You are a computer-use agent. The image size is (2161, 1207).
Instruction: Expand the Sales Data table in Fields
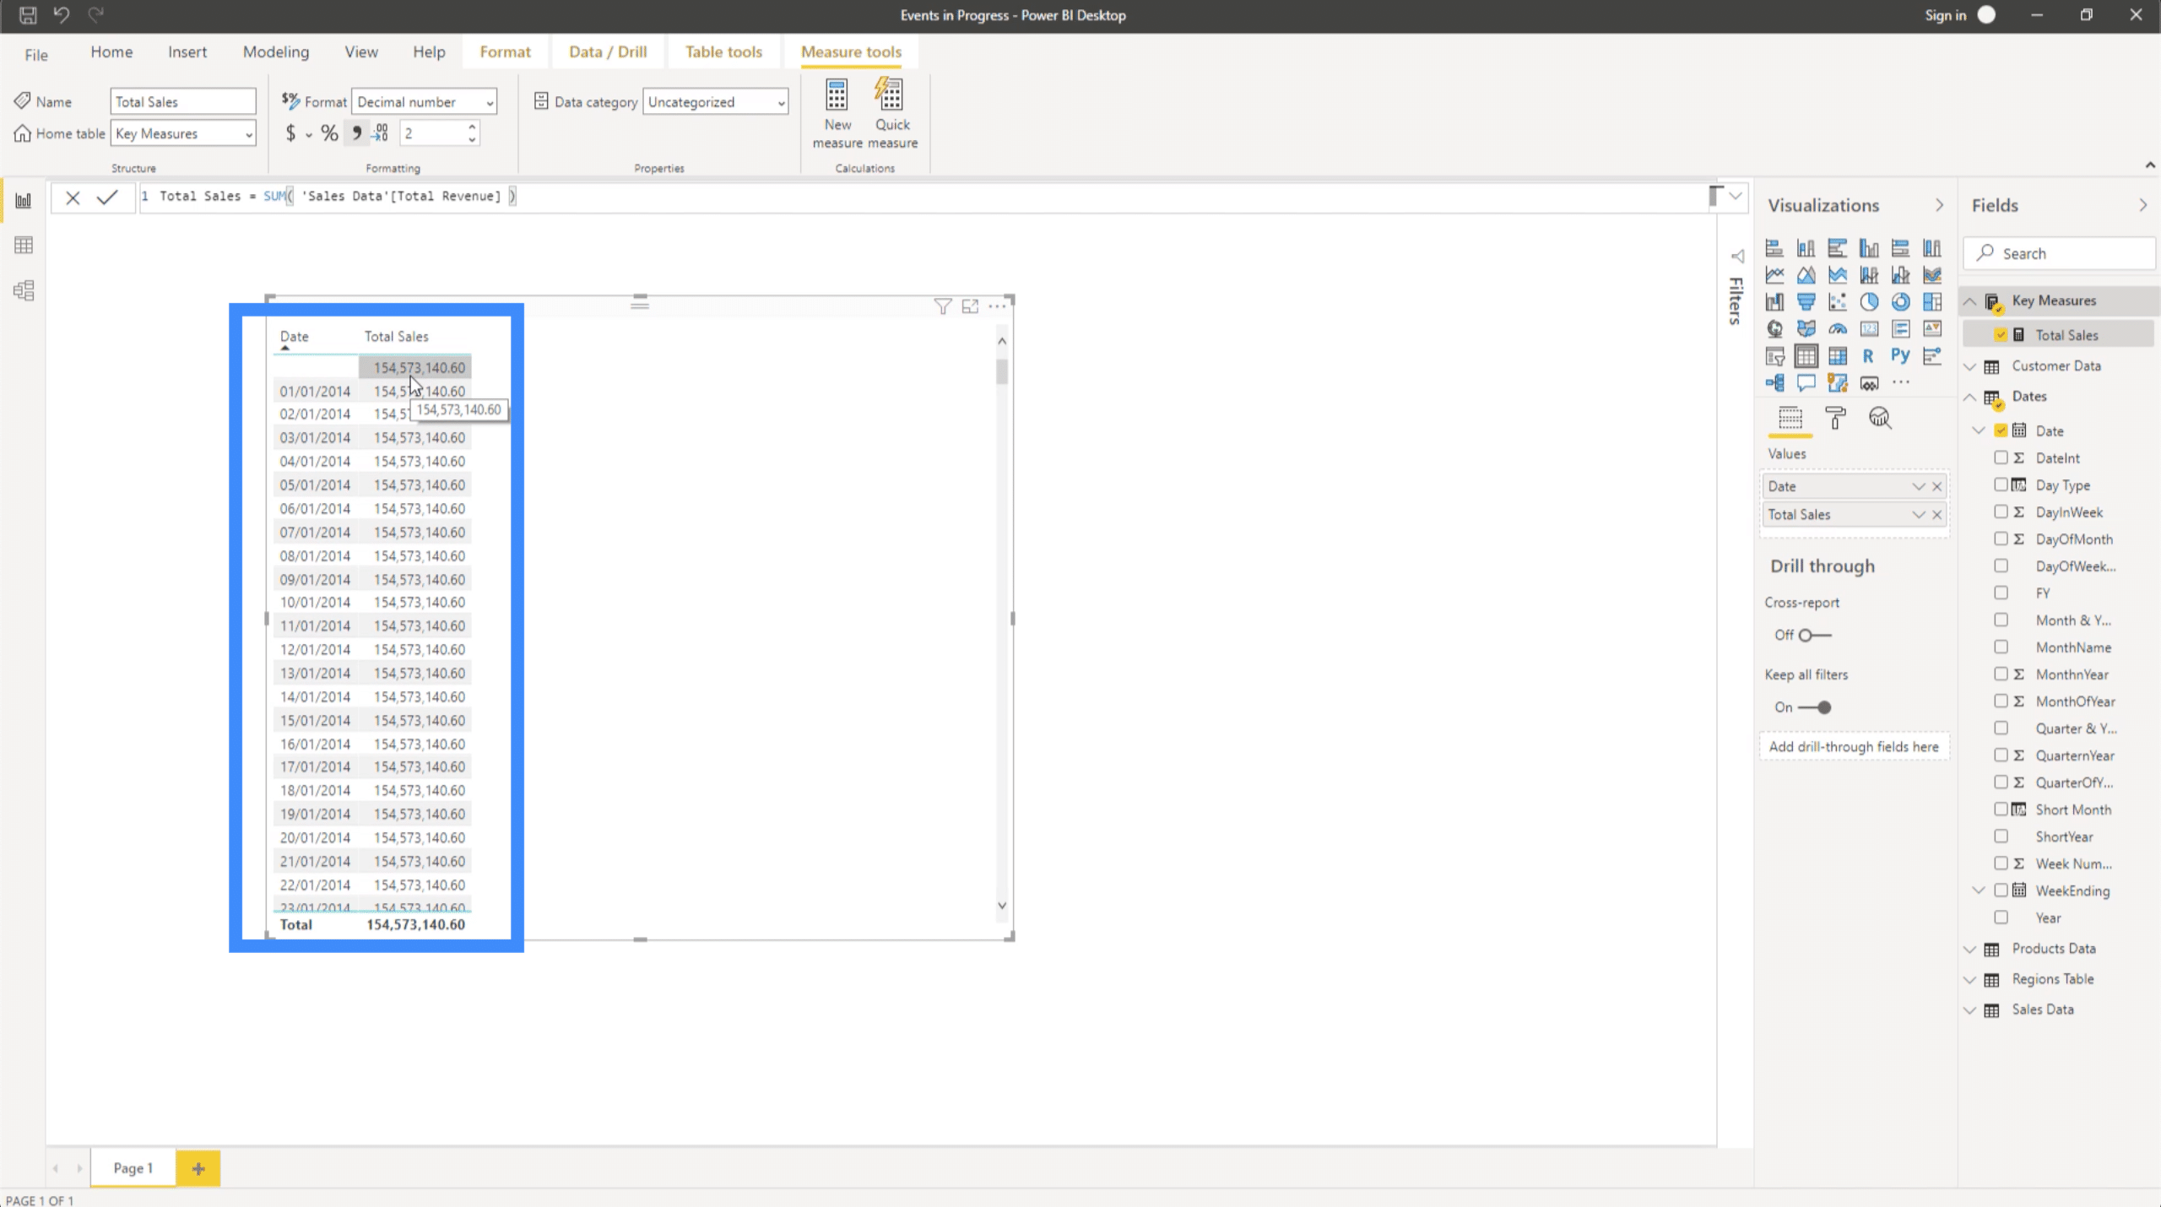point(1969,1008)
